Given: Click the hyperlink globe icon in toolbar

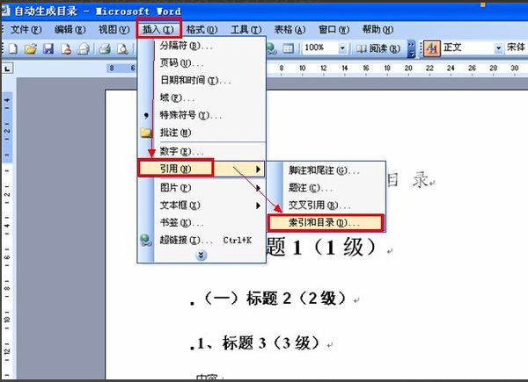Looking at the screenshot, I should pyautogui.click(x=271, y=49).
